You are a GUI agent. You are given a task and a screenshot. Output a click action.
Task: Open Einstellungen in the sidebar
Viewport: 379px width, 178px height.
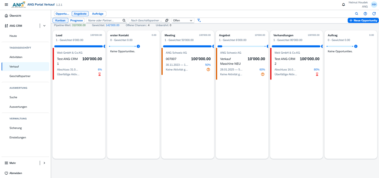[x=25, y=137]
